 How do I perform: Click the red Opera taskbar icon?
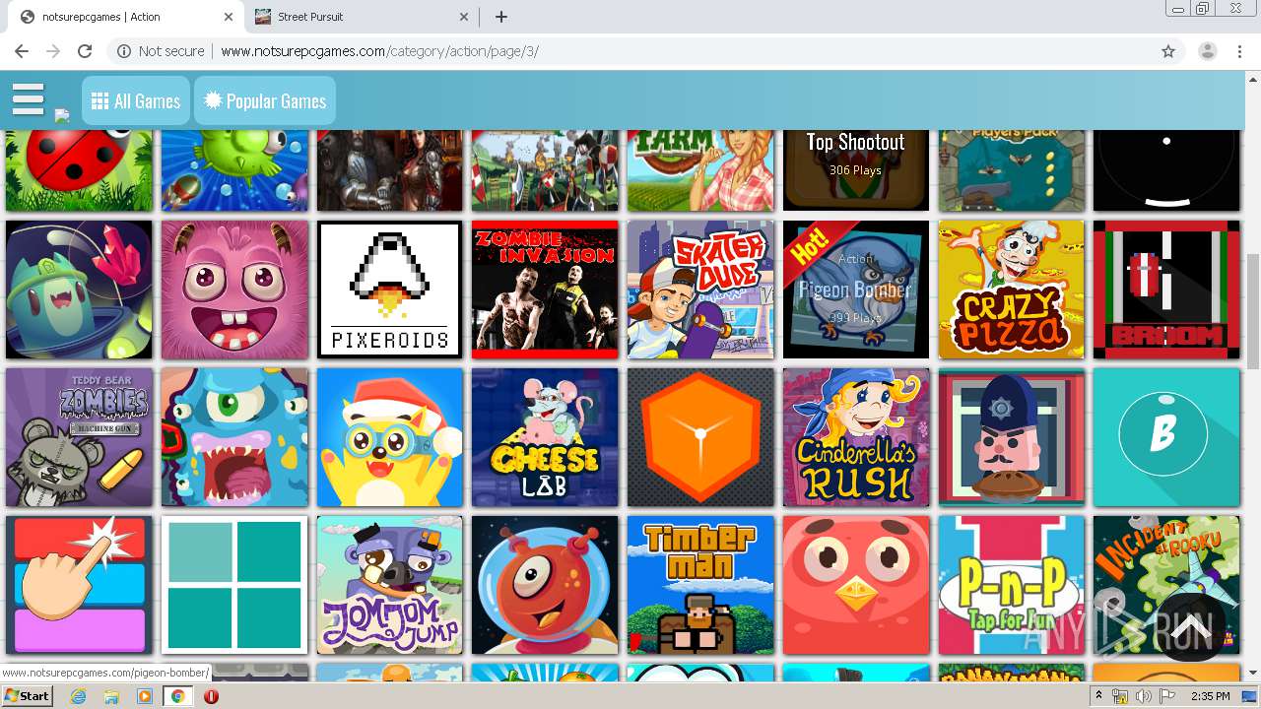pyautogui.click(x=211, y=696)
